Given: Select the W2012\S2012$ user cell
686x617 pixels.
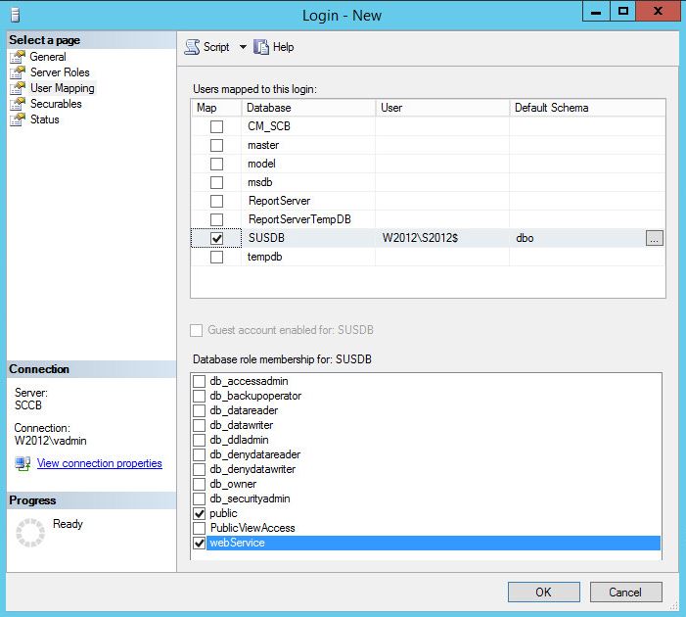Looking at the screenshot, I should [x=442, y=238].
